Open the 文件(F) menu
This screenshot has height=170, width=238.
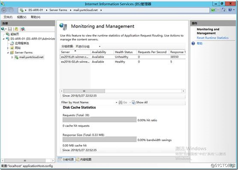[8, 17]
